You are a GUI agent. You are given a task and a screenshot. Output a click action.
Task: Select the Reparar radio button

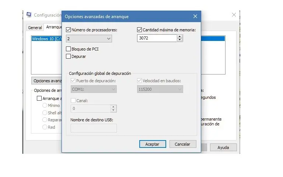[x=45, y=120]
